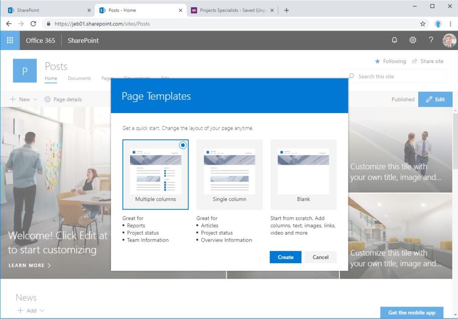Image resolution: width=458 pixels, height=319 pixels.
Task: Click Get the mobile app
Action: tap(411, 312)
